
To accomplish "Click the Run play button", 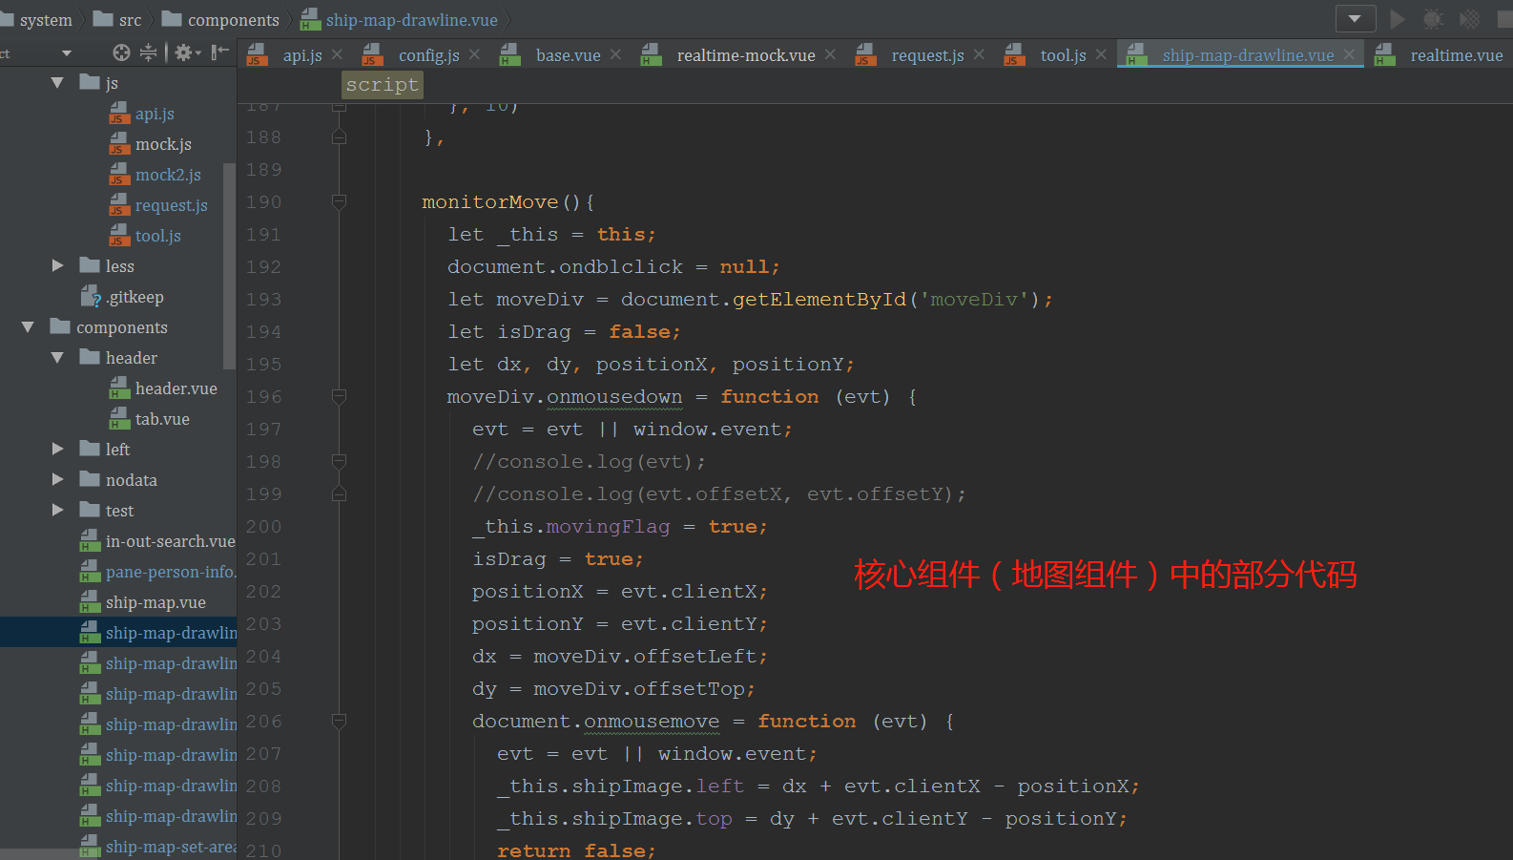I will (x=1398, y=19).
